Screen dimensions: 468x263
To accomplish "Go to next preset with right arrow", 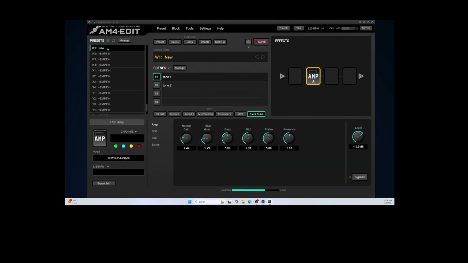I will [x=263, y=57].
